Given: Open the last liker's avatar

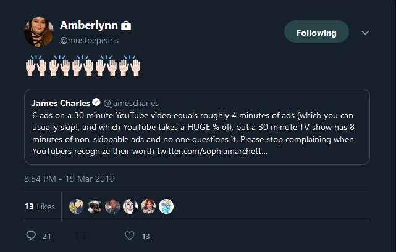Looking at the screenshot, I should point(166,206).
